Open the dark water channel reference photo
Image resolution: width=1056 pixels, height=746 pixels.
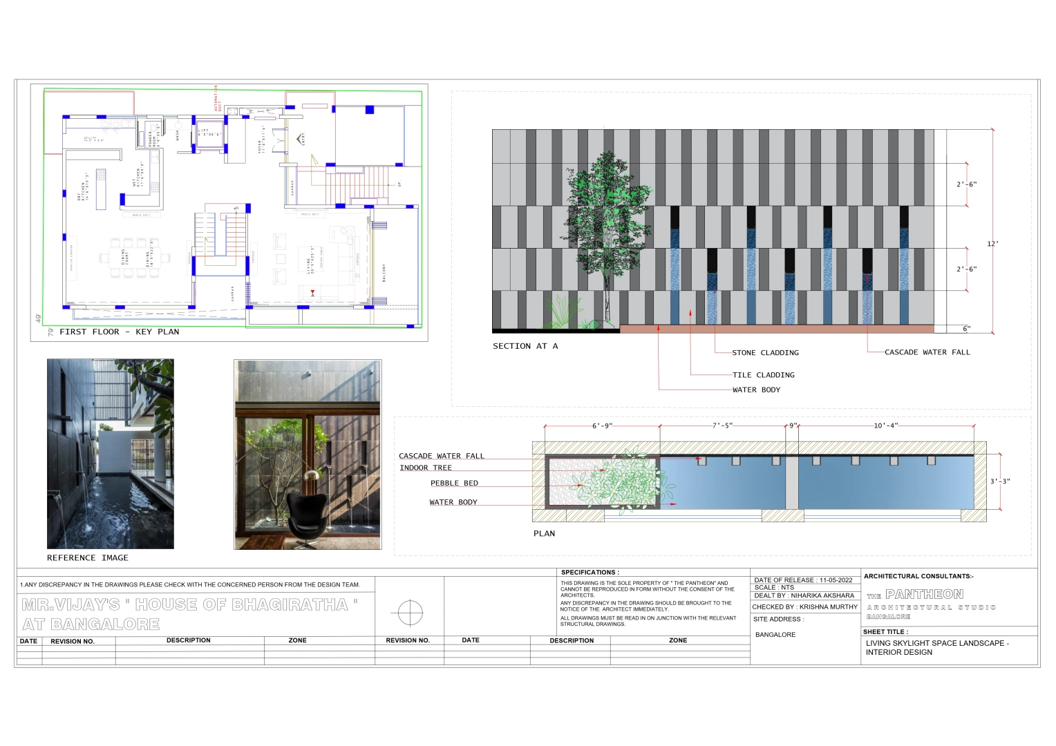111,454
